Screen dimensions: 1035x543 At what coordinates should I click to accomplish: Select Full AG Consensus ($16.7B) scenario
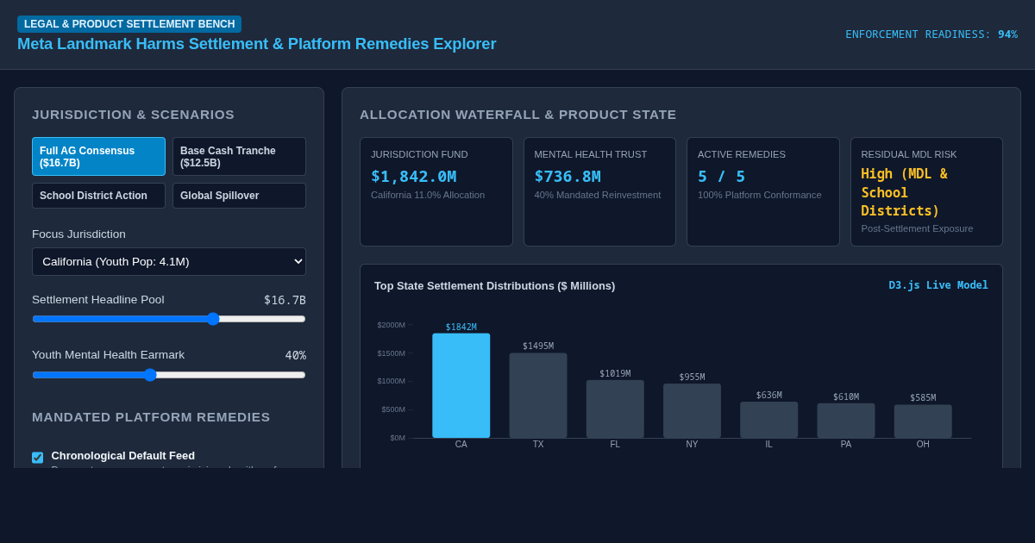pos(98,157)
